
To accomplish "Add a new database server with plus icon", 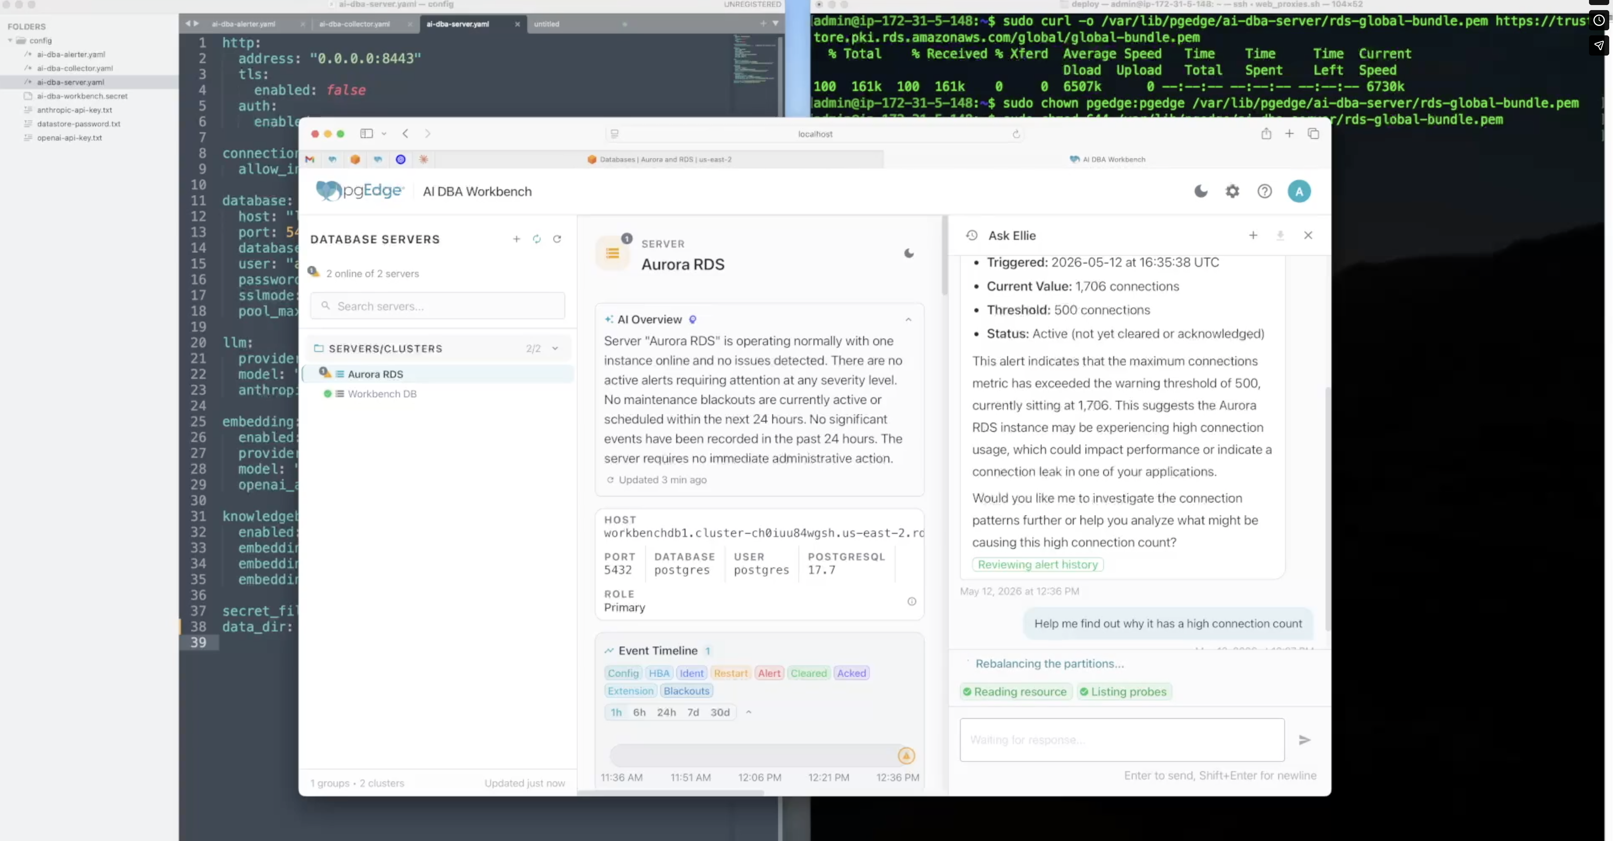I will point(517,239).
